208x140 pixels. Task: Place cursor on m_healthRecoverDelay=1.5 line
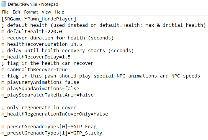point(36,57)
